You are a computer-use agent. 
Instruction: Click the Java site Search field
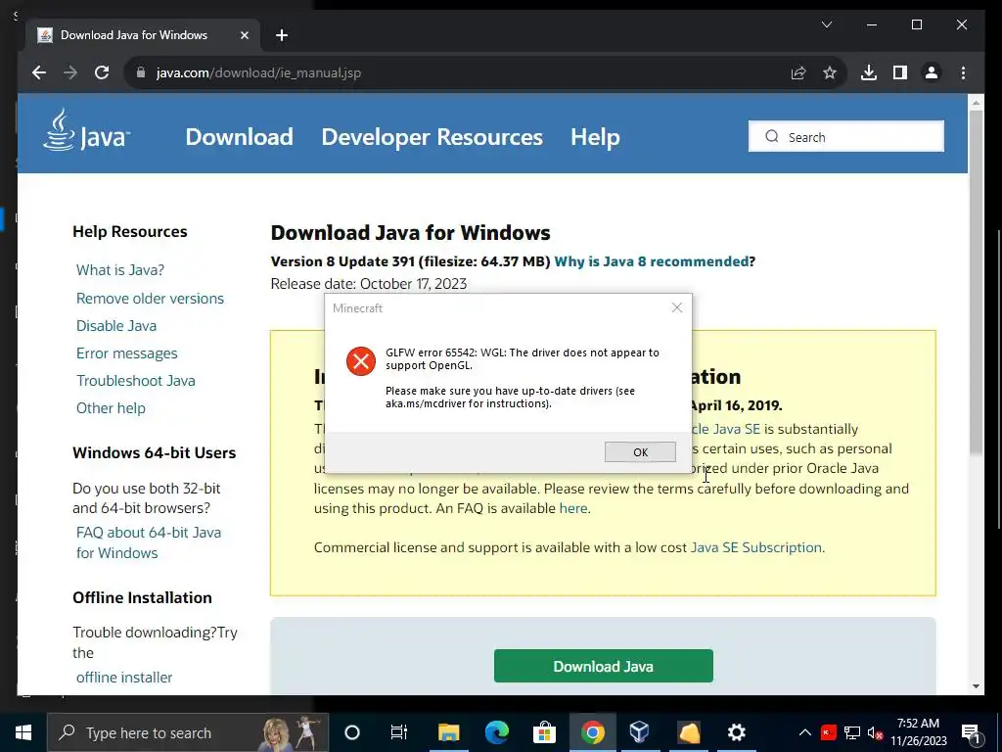(x=846, y=136)
